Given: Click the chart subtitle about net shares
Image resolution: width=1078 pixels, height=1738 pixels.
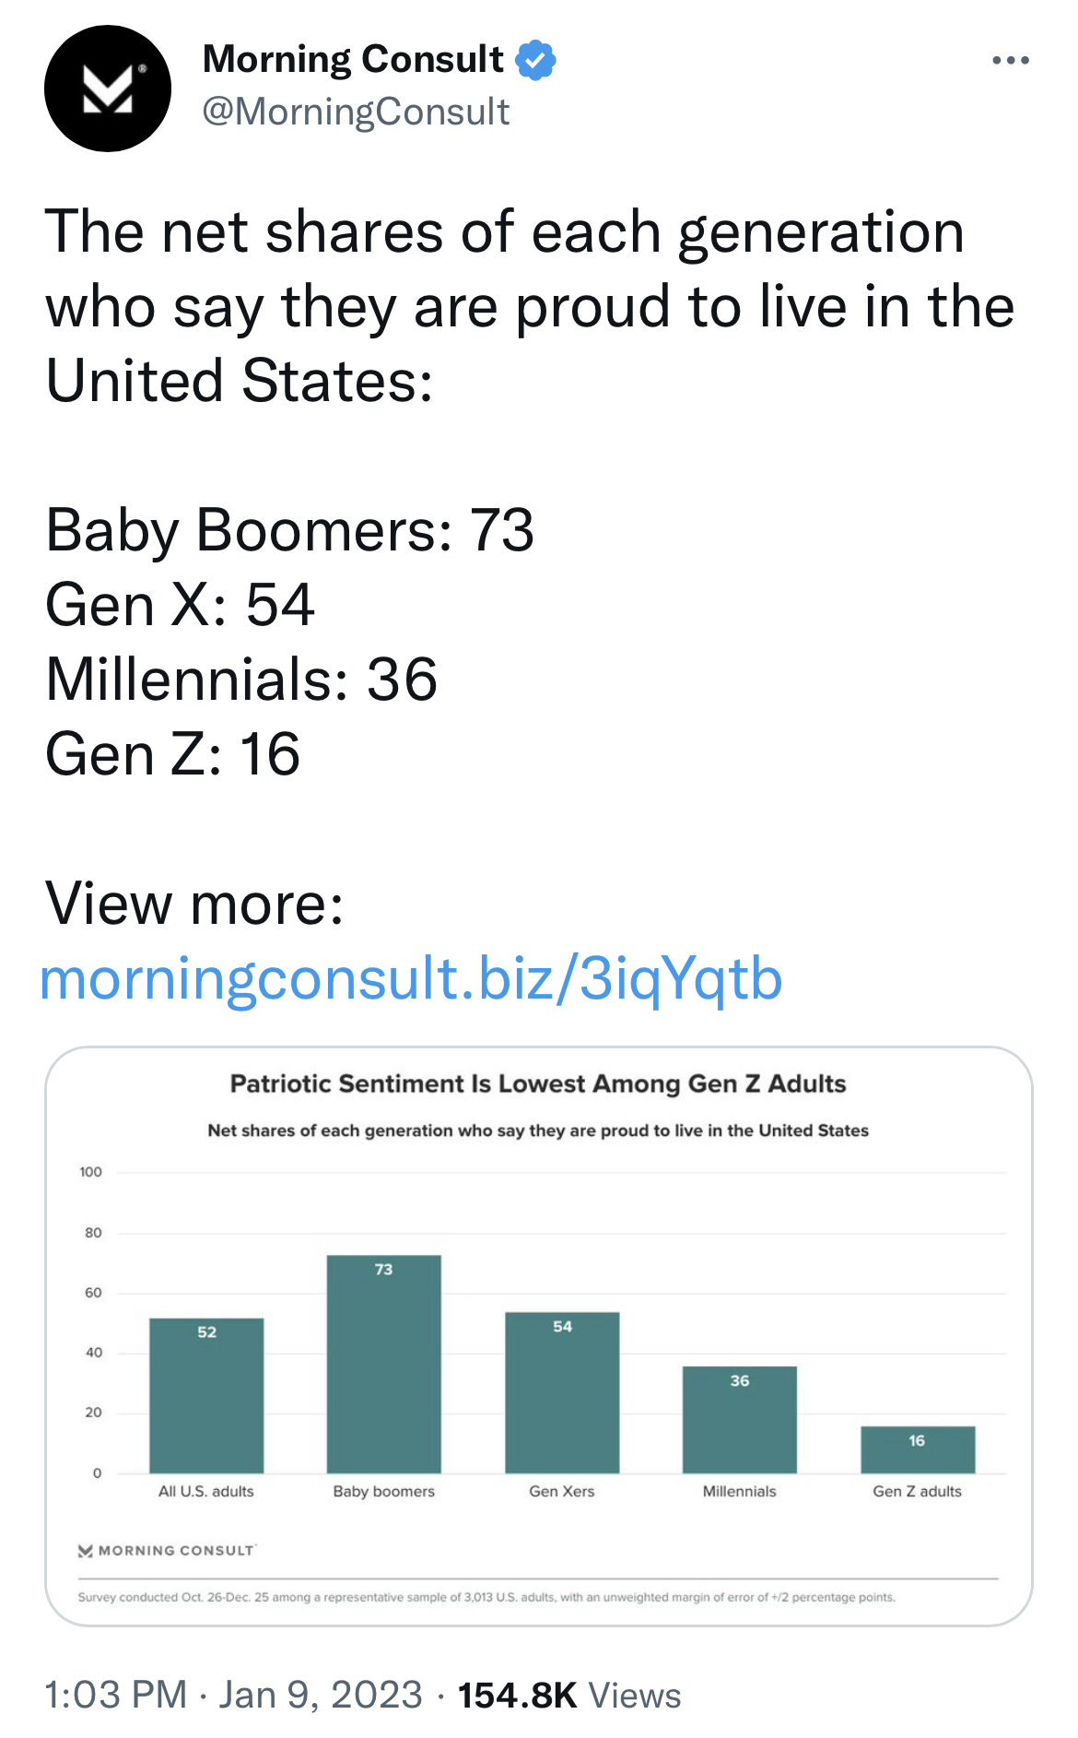Looking at the screenshot, I should point(538,1130).
